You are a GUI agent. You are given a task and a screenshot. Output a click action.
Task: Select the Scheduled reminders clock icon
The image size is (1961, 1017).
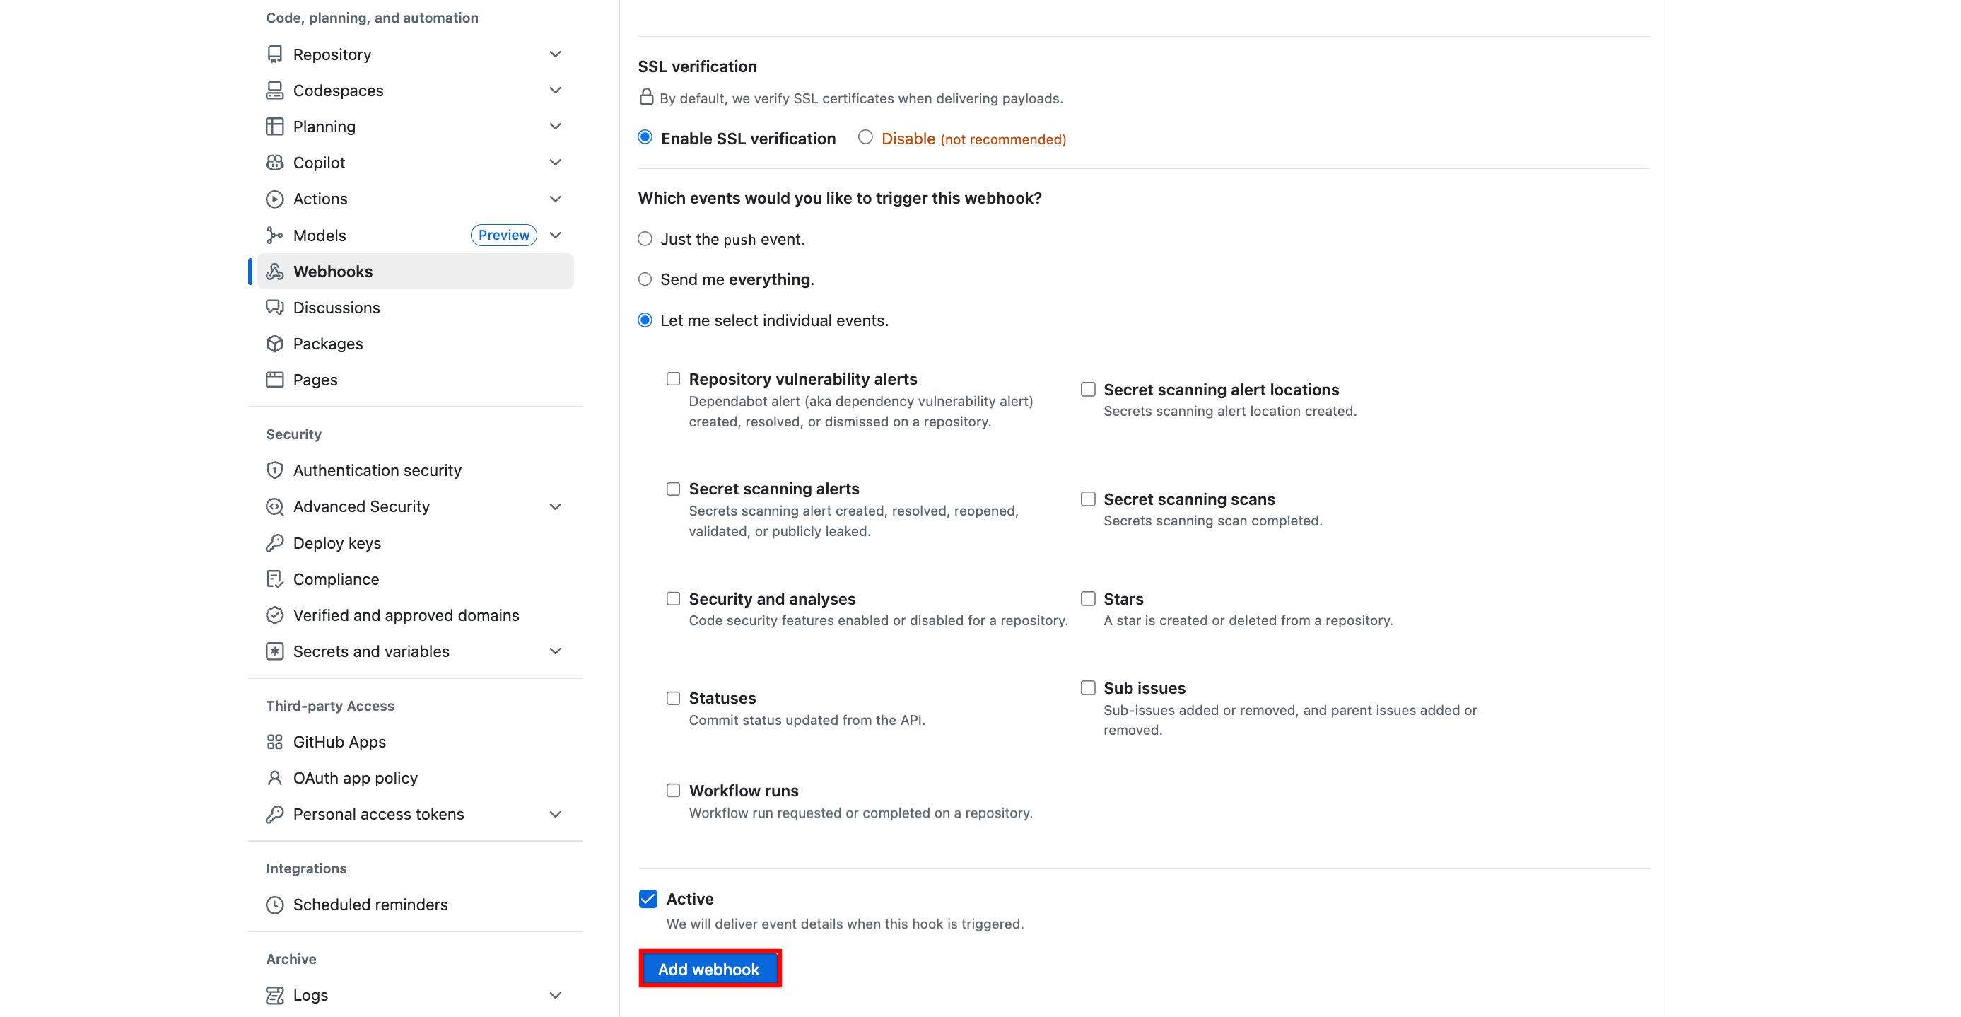point(275,905)
